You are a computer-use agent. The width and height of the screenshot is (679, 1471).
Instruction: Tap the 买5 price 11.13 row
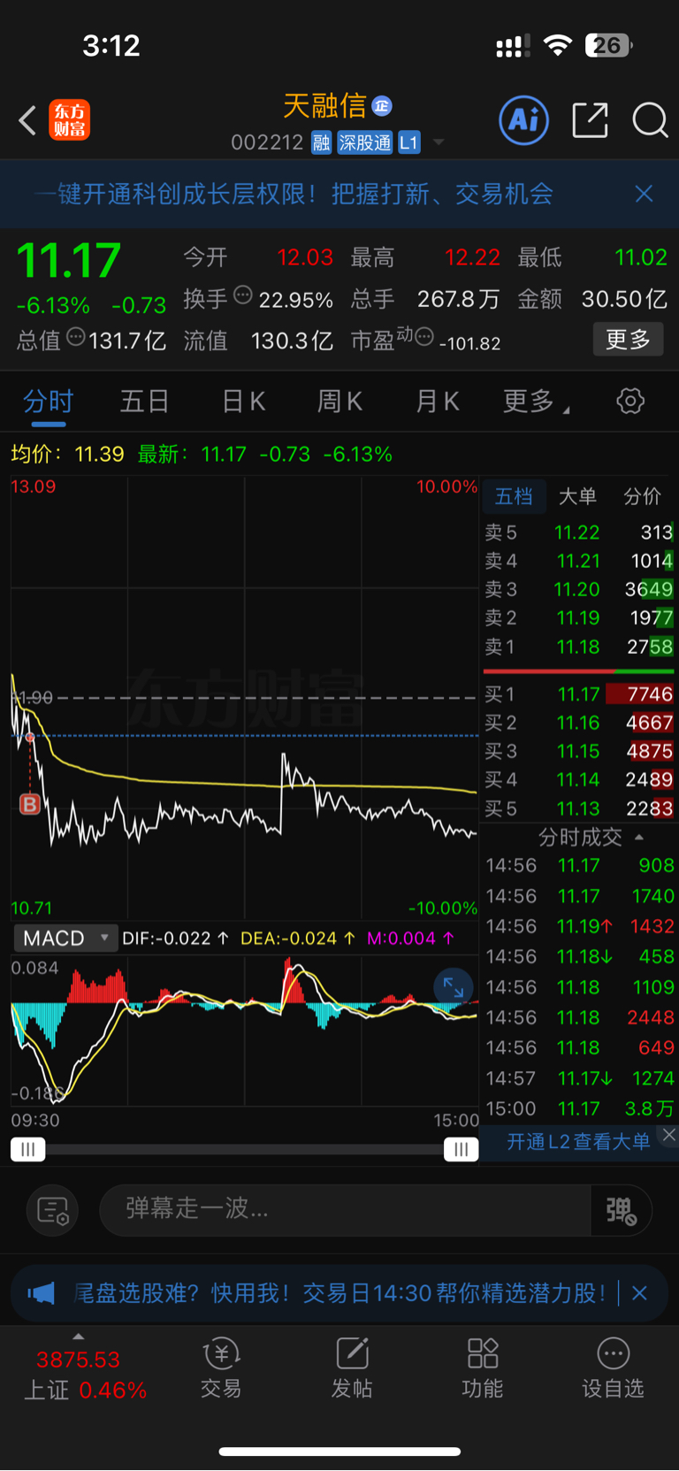point(579,808)
